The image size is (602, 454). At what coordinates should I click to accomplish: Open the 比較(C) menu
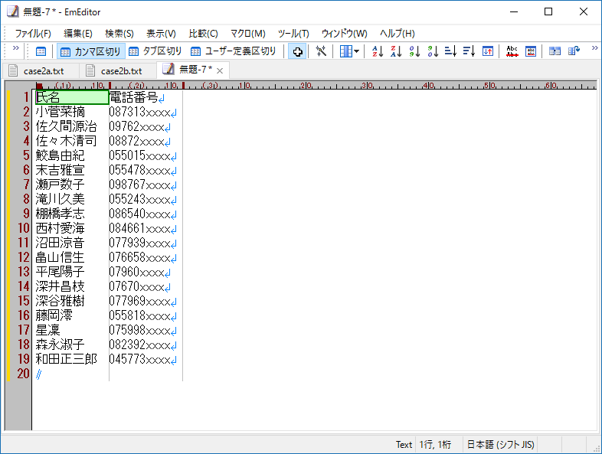click(203, 34)
